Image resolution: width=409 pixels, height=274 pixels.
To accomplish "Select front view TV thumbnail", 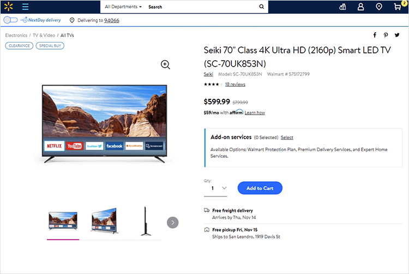I will (63, 221).
